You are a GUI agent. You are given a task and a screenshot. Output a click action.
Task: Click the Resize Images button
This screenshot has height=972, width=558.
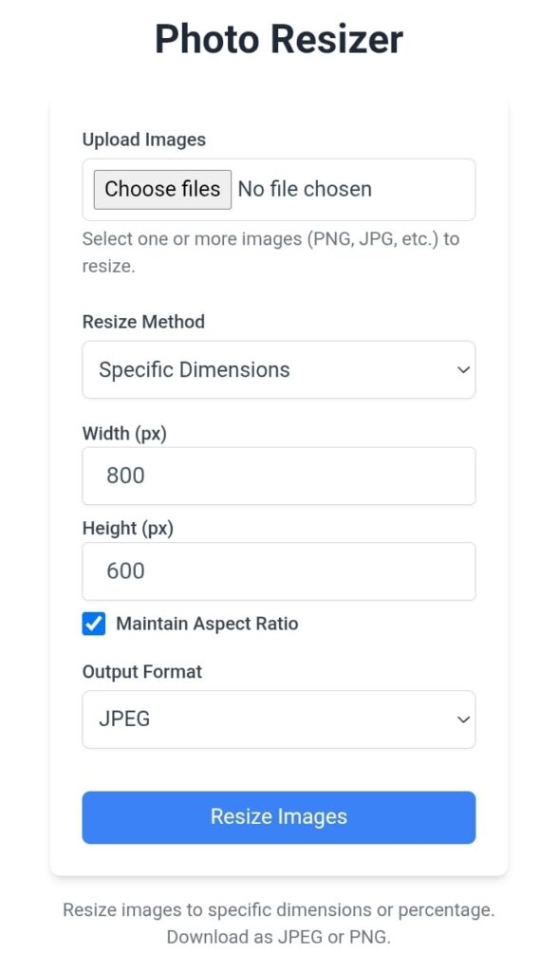pos(279,817)
